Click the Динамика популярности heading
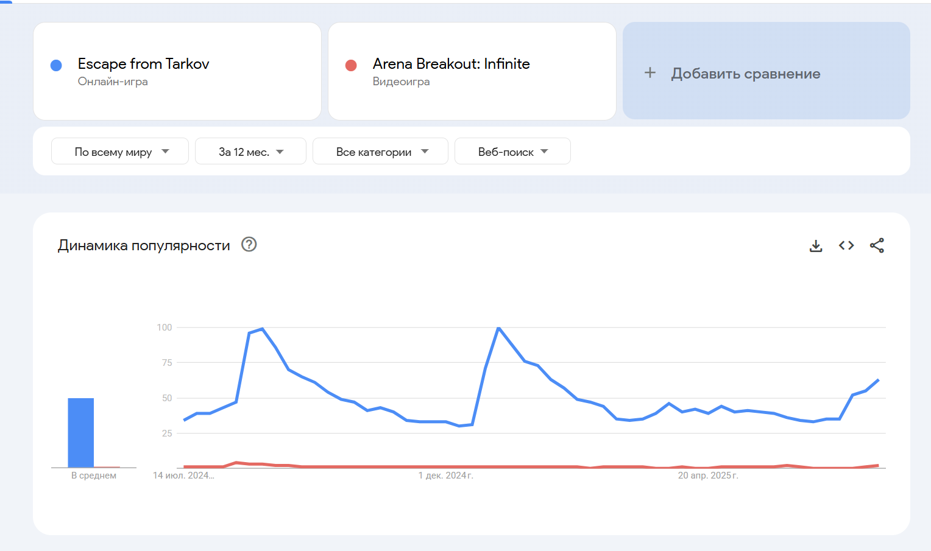 [144, 245]
